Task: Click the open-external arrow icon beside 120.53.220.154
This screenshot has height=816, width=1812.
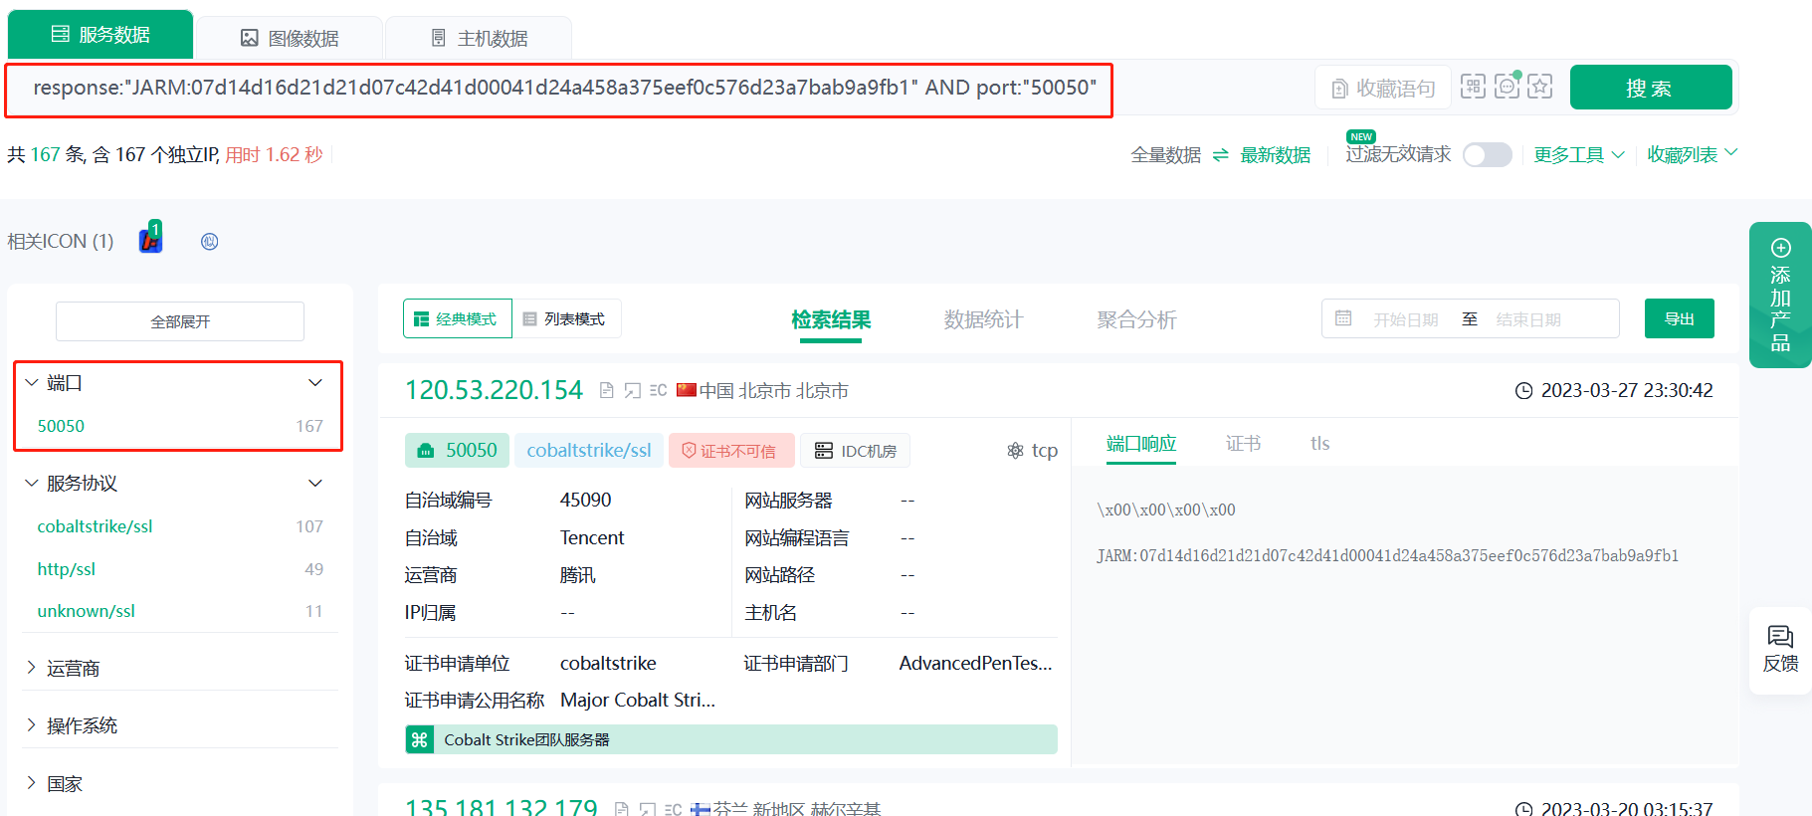Action: click(632, 391)
